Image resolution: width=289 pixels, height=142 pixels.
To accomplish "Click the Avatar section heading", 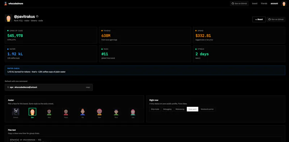I will pyautogui.click(x=11, y=100).
